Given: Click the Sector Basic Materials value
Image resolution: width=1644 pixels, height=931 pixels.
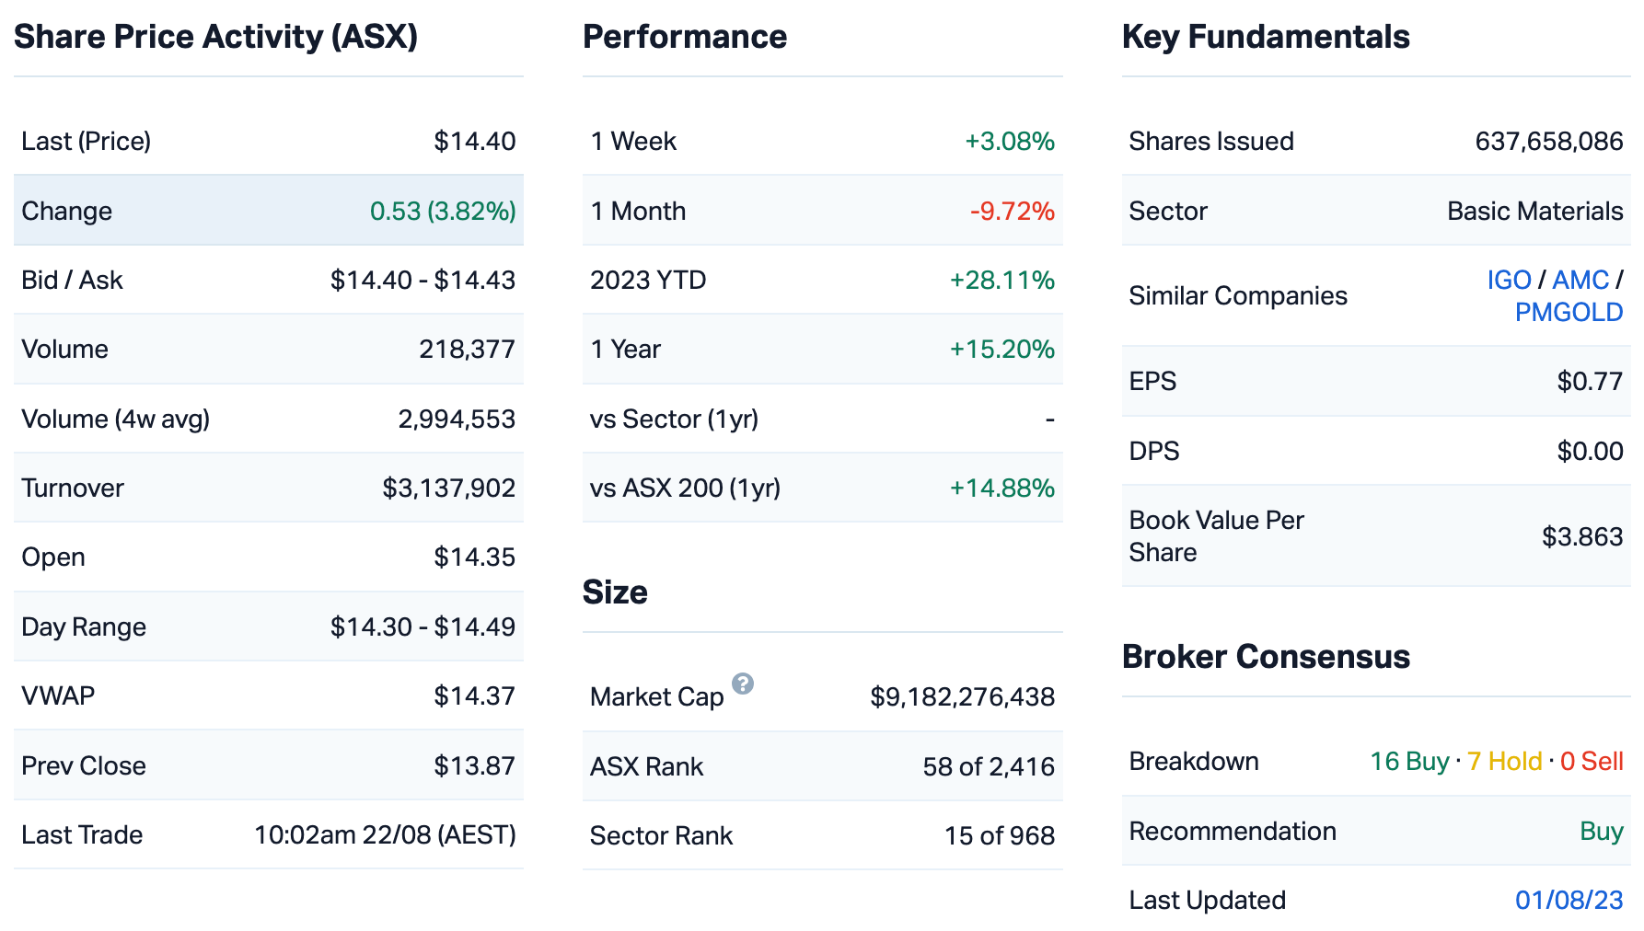Looking at the screenshot, I should 1534,211.
